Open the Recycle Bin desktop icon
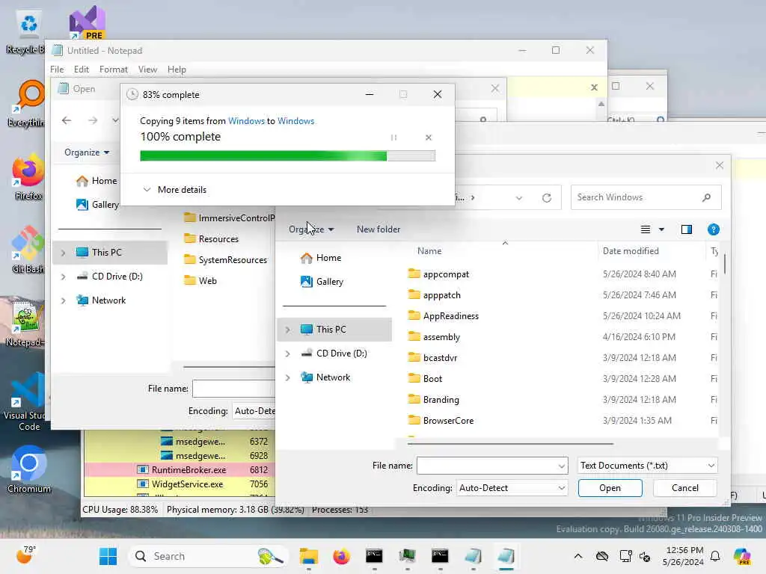 28,31
